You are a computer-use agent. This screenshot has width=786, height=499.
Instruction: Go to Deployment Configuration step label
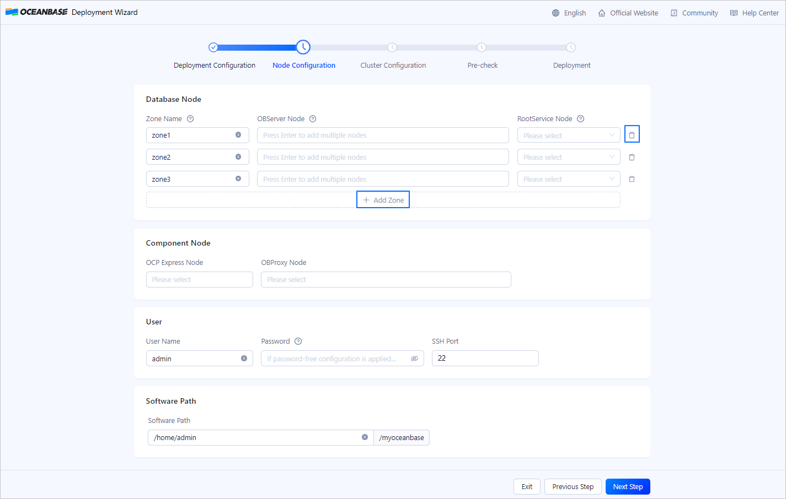pyautogui.click(x=215, y=65)
